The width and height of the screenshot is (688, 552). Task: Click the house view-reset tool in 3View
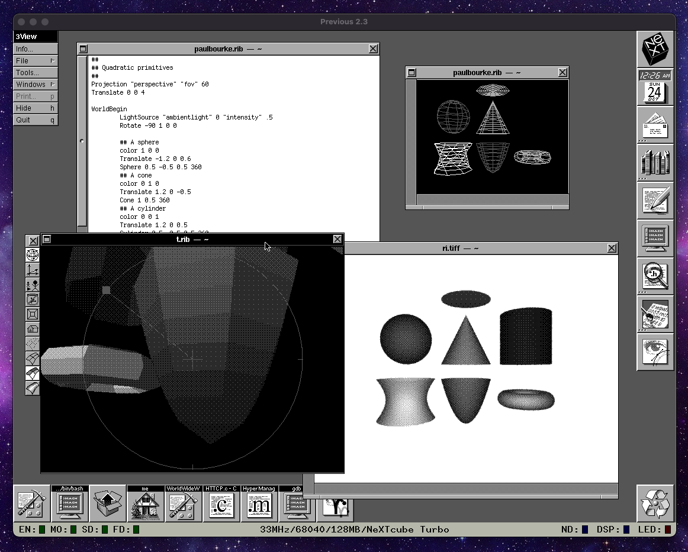[33, 329]
